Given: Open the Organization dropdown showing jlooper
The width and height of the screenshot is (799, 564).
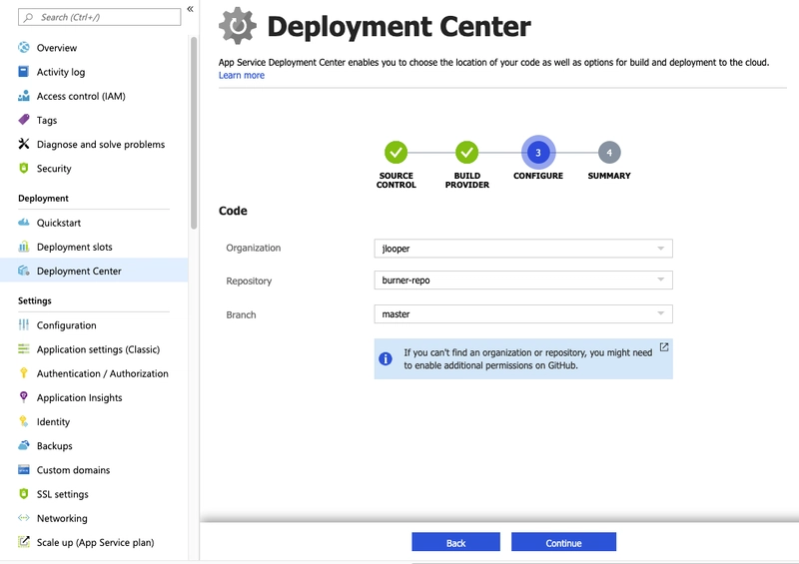Looking at the screenshot, I should tap(523, 249).
